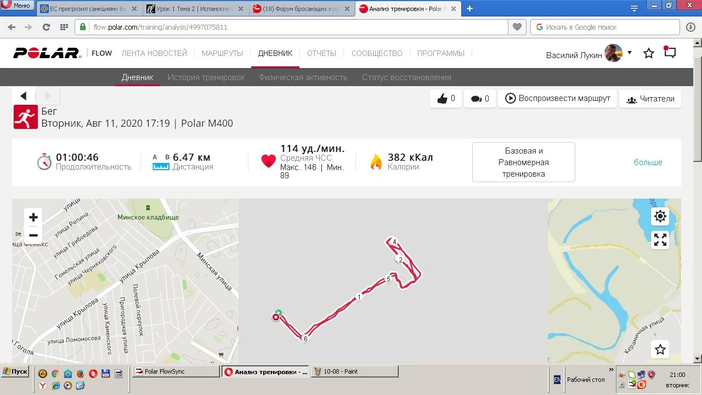The height and width of the screenshot is (395, 702).
Task: Click the browser address bar
Action: click(x=299, y=27)
